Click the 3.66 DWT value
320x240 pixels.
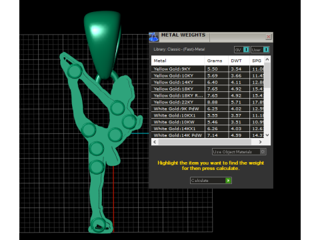click(x=236, y=75)
